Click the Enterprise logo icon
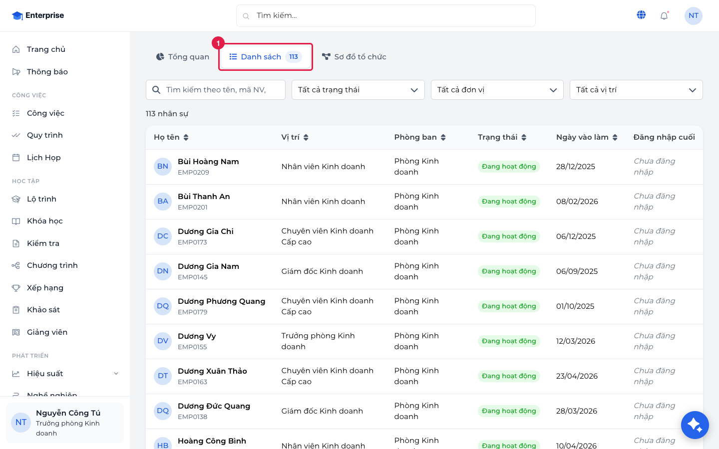Image resolution: width=719 pixels, height=449 pixels. 17,15
